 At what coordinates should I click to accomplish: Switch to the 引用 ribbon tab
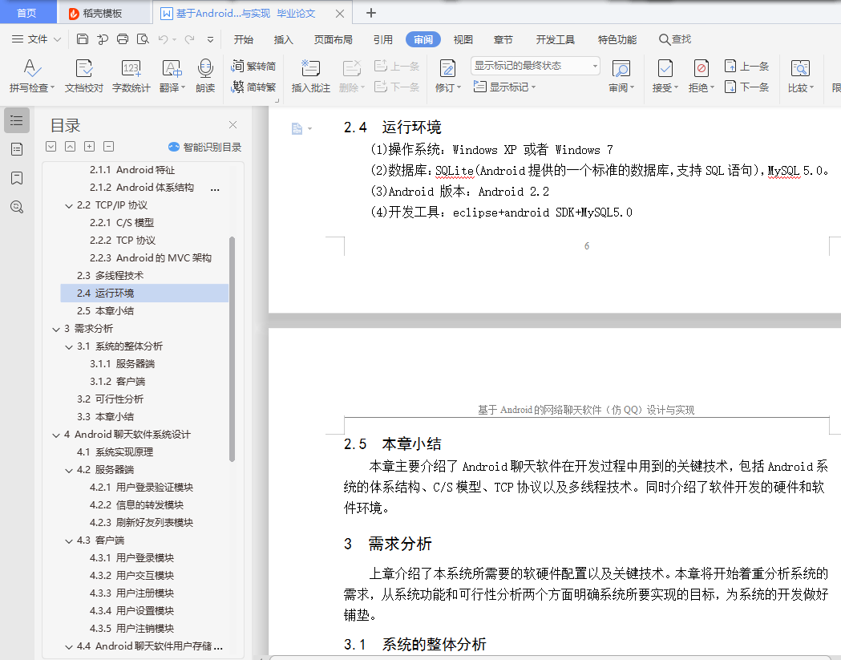coord(383,40)
